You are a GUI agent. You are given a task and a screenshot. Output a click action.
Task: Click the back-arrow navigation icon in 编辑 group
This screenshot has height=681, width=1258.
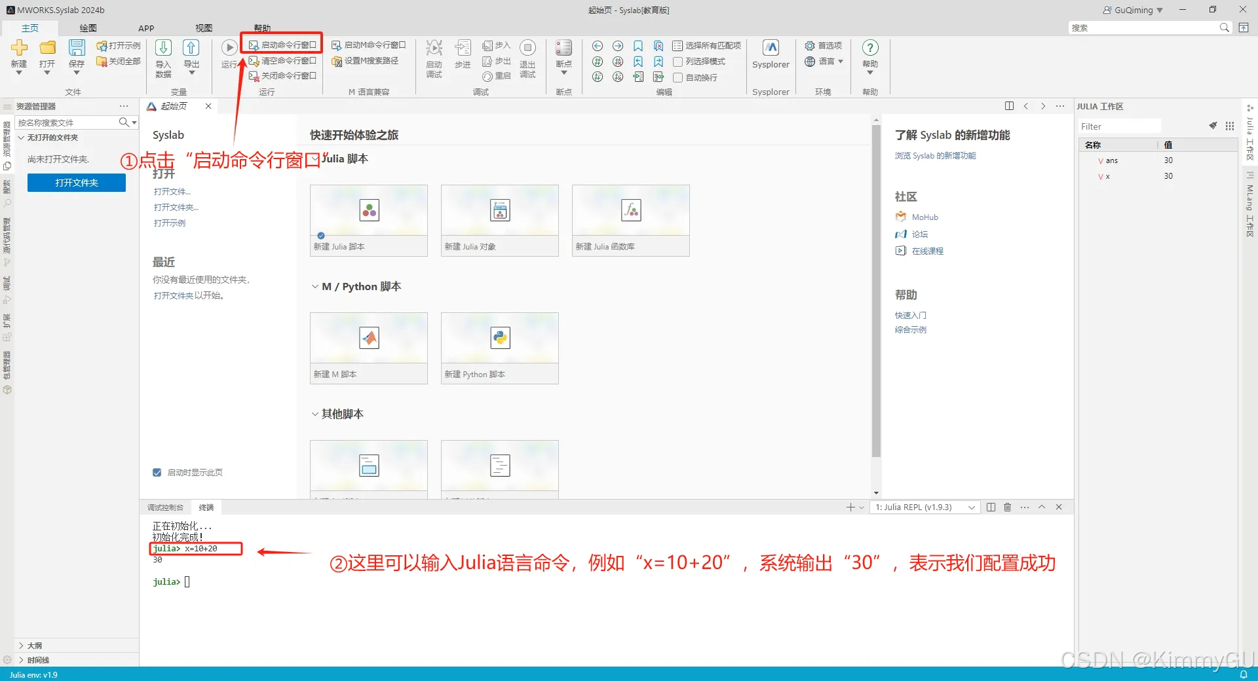click(x=598, y=46)
